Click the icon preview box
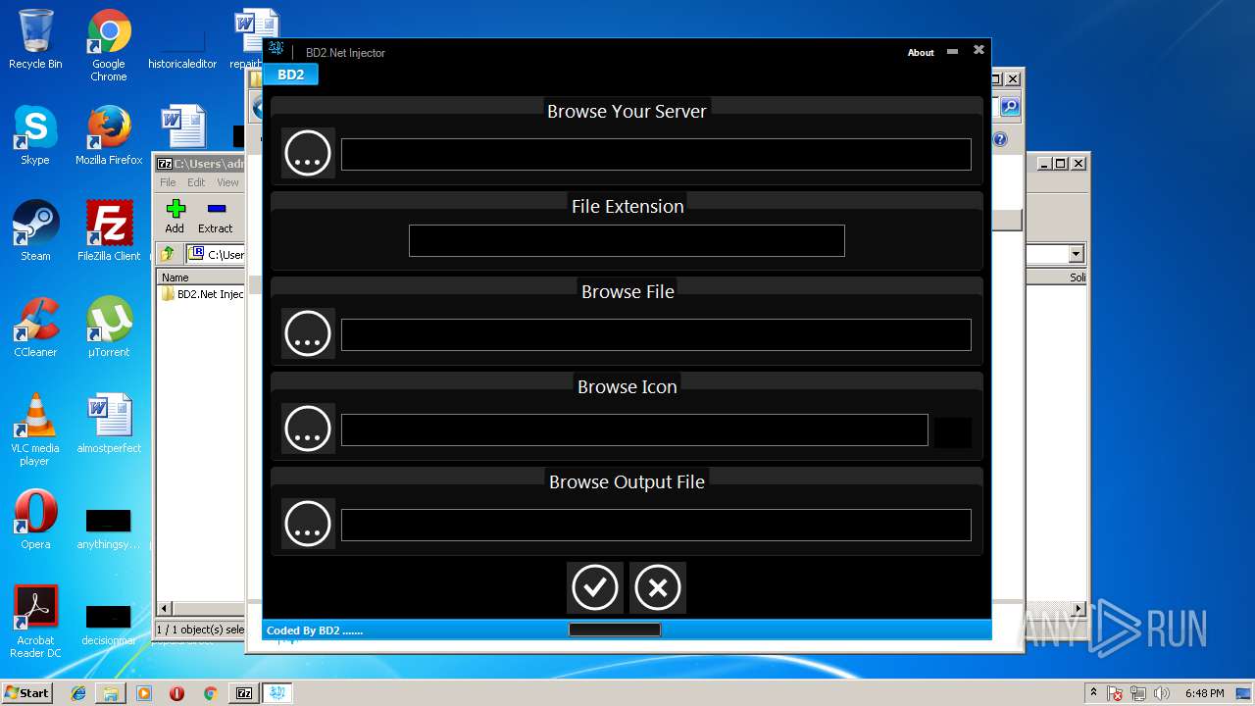The width and height of the screenshot is (1255, 706). pyautogui.click(x=953, y=432)
